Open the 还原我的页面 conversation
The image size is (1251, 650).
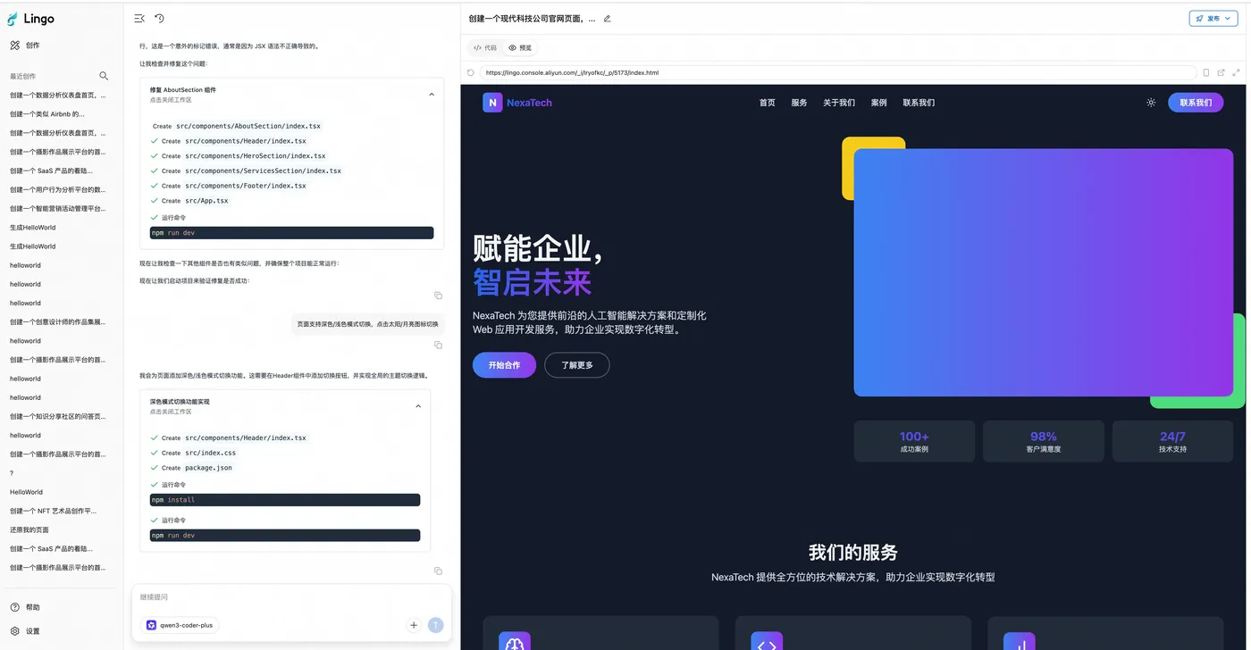click(29, 529)
